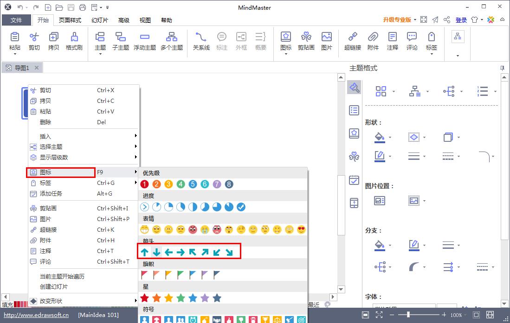Image resolution: width=510 pixels, height=323 pixels.
Task: Expand the 插入 submenu
Action: point(84,137)
